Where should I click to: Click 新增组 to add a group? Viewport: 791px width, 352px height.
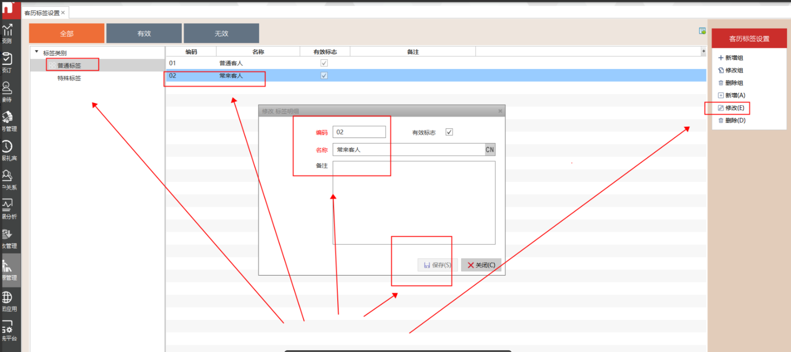click(731, 58)
